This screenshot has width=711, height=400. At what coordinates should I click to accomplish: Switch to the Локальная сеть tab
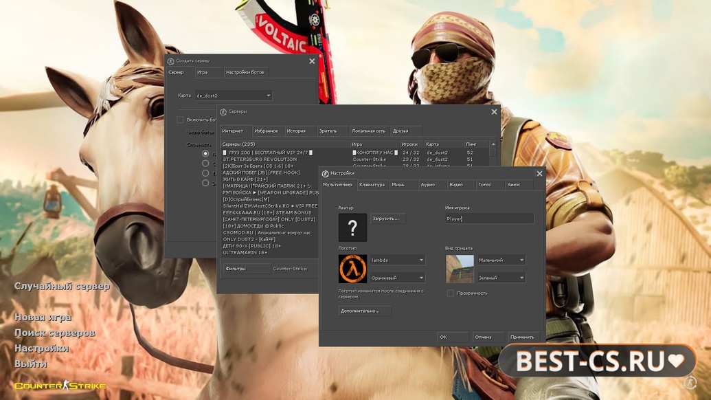coord(369,131)
